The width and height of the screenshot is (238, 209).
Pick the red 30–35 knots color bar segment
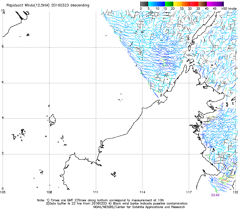(194, 4)
